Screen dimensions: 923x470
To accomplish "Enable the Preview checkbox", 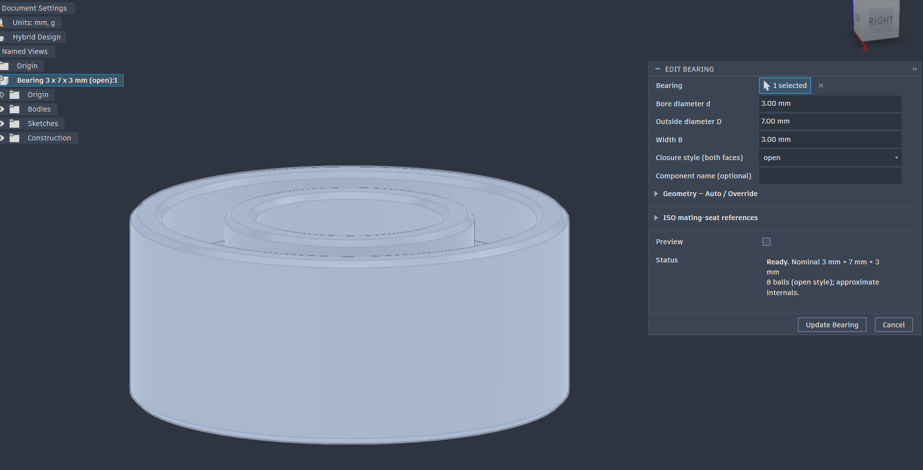I will coord(767,242).
